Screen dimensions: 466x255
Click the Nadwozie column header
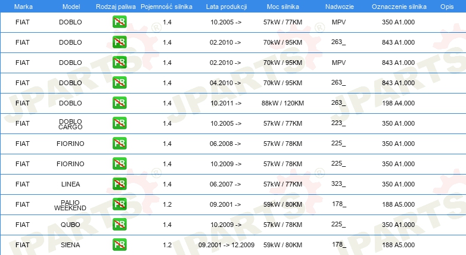340,7
